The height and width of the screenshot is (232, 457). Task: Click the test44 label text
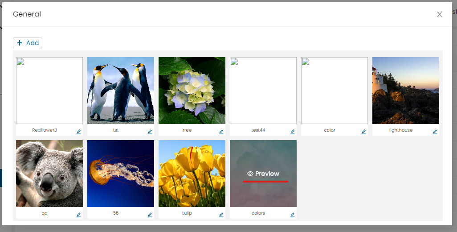258,130
